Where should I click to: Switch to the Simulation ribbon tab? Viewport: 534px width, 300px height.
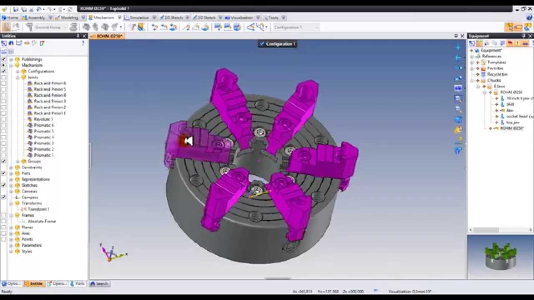pyautogui.click(x=136, y=17)
